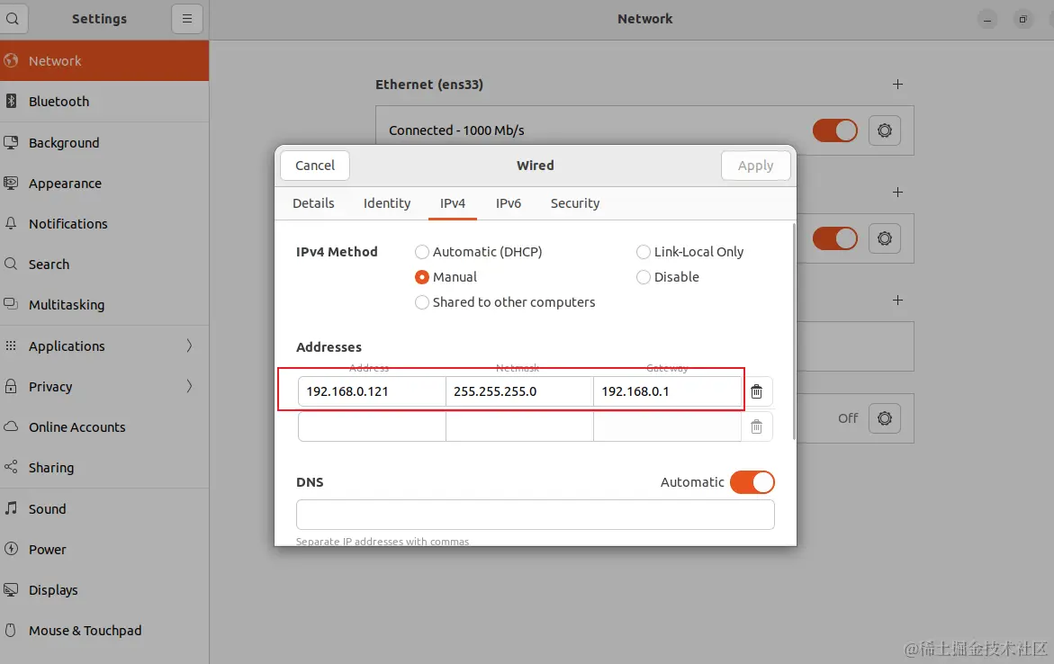Open Mouse & Touchpad settings

pyautogui.click(x=104, y=631)
